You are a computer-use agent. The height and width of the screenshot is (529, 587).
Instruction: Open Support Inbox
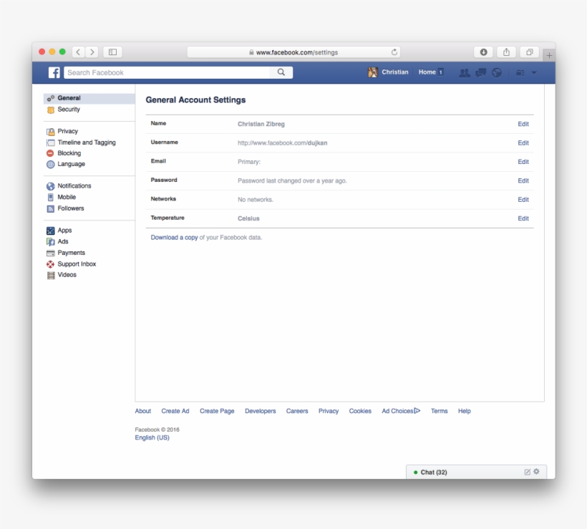[x=77, y=264]
